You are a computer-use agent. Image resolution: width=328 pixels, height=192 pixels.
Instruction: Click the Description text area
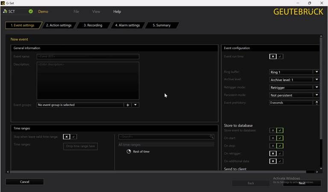[88, 81]
